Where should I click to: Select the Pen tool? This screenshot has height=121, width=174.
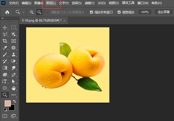13,75
